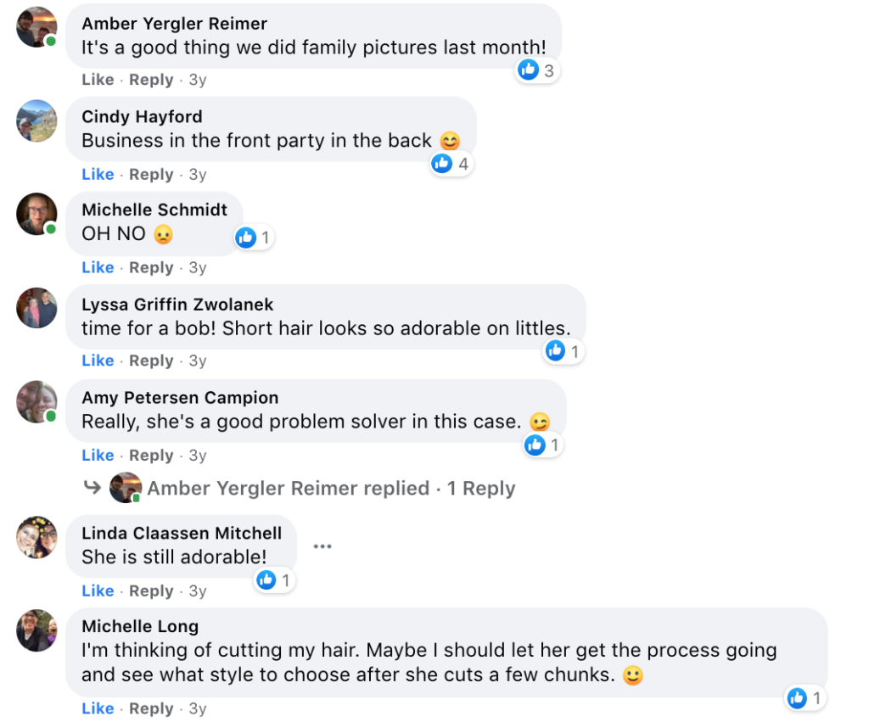Click the like reaction count on Cindy Hayford's comment

coord(451,164)
